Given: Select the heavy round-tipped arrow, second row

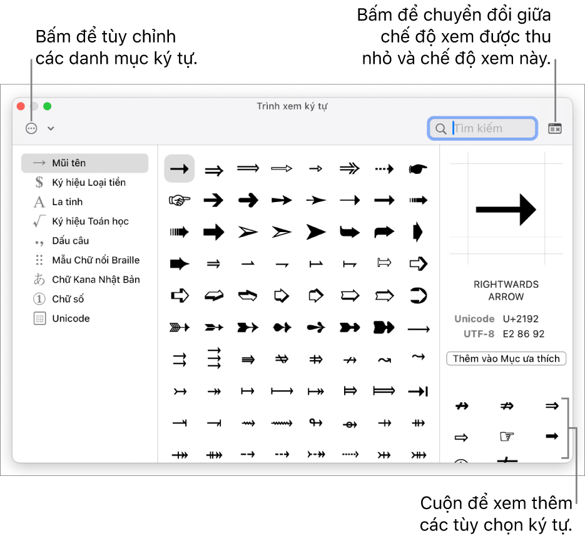Looking at the screenshot, I should 248,200.
